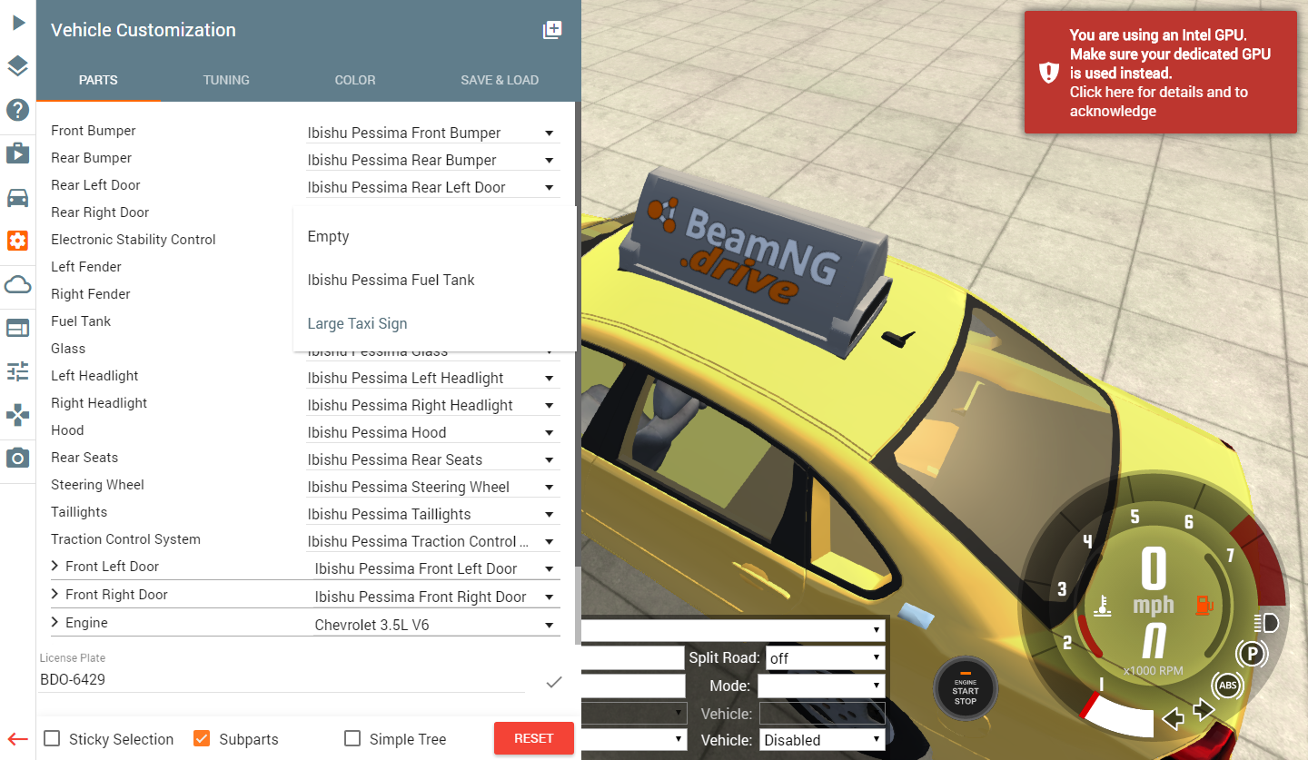Click the Electronic Stability Control label

[x=134, y=240]
